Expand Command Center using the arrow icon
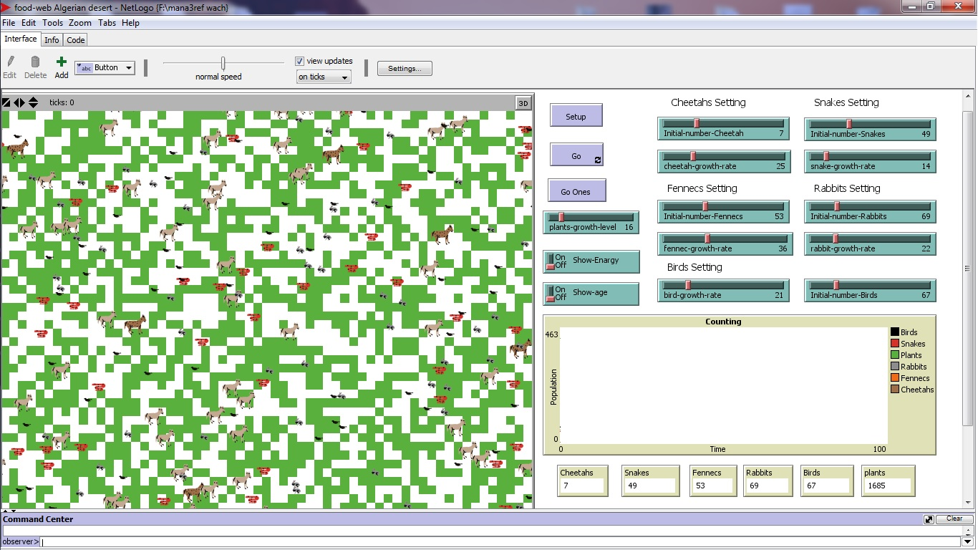The width and height of the screenshot is (978, 550). [929, 519]
